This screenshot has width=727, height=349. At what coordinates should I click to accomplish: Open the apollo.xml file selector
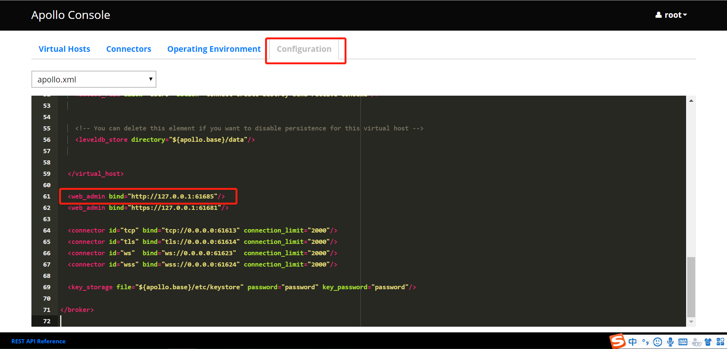click(94, 79)
